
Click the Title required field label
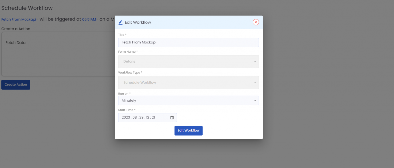click(122, 35)
